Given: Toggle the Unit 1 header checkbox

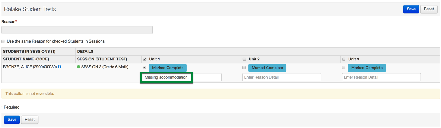Looking at the screenshot, I should (145, 59).
